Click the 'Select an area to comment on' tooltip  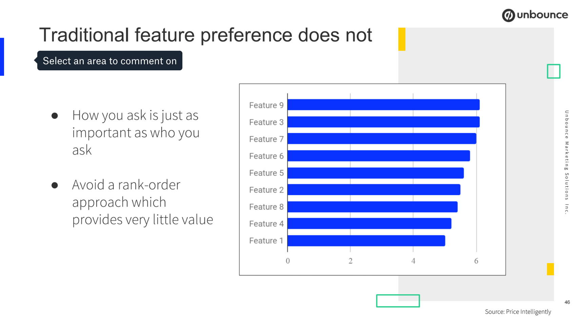tap(110, 61)
